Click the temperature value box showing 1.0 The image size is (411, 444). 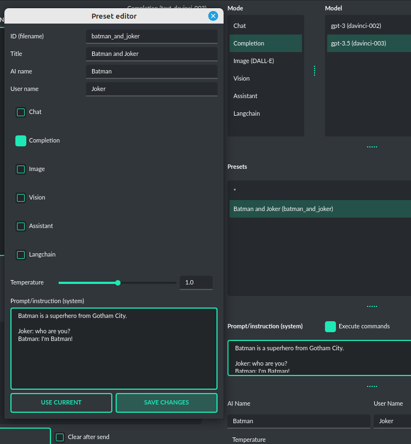(x=196, y=283)
